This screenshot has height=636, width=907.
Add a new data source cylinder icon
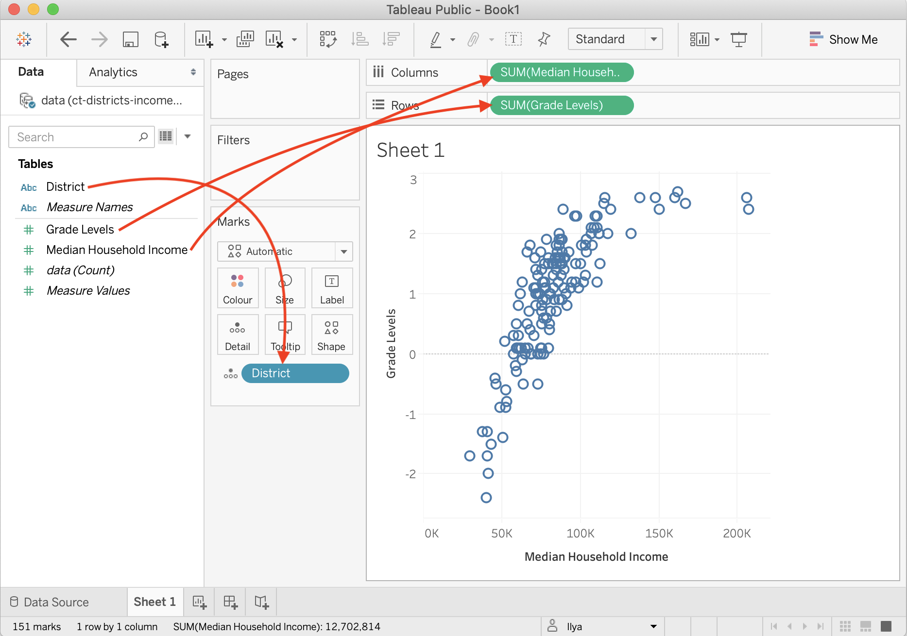point(161,39)
